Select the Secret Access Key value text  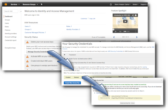coord(127,98)
